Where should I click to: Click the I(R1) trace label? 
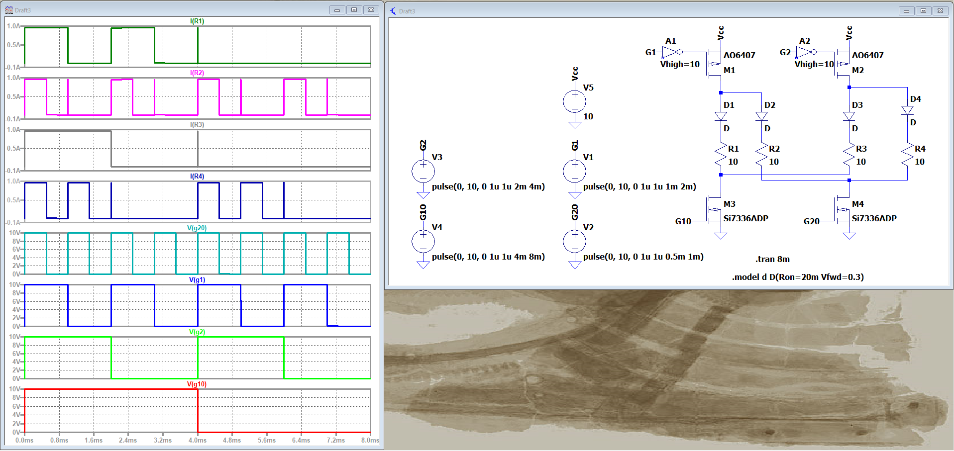click(x=197, y=21)
